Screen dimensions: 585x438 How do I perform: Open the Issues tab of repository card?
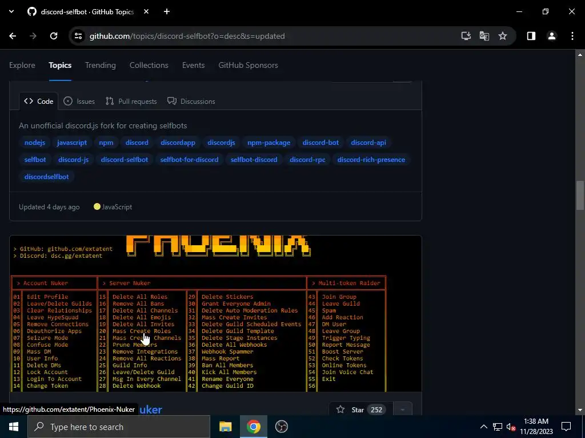pos(79,102)
